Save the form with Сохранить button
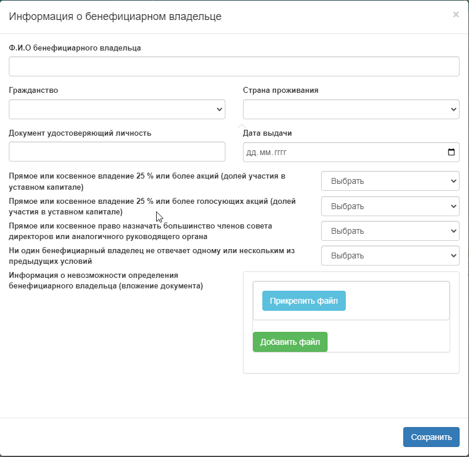This screenshot has width=469, height=457. pyautogui.click(x=431, y=437)
